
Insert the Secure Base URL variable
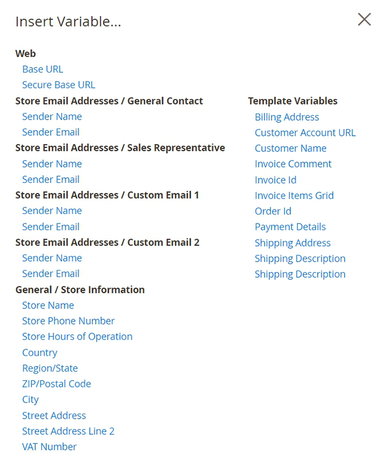click(59, 85)
